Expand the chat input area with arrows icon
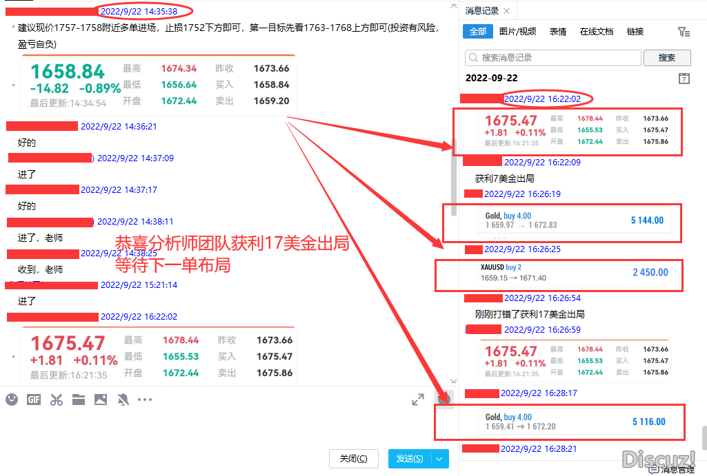707x476 pixels. (418, 400)
